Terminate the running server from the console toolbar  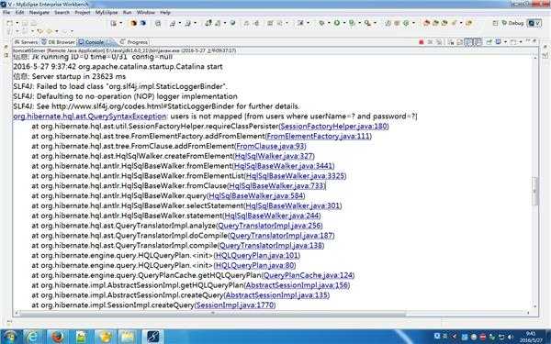(422, 42)
